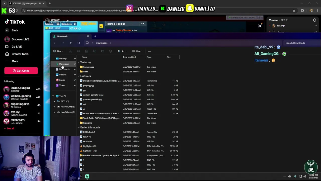Open jordan.pubgm1 followed channel

(x=22, y=89)
